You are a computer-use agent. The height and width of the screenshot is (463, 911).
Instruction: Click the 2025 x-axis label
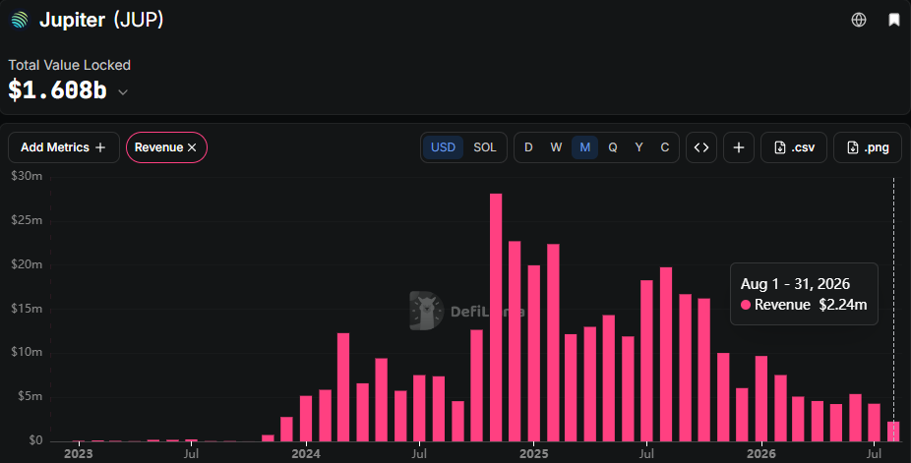(533, 454)
